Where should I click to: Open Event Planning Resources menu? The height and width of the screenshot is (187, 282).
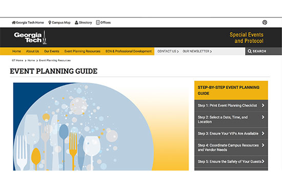click(x=83, y=51)
